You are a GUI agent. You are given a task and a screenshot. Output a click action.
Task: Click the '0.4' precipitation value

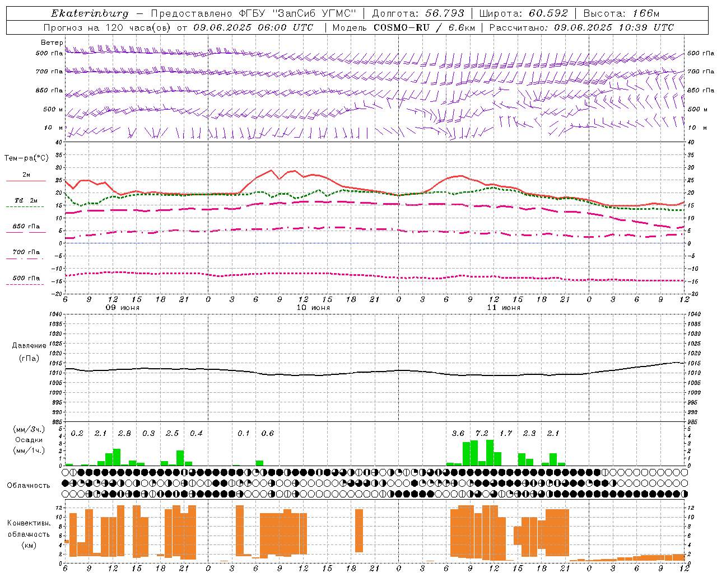[196, 434]
